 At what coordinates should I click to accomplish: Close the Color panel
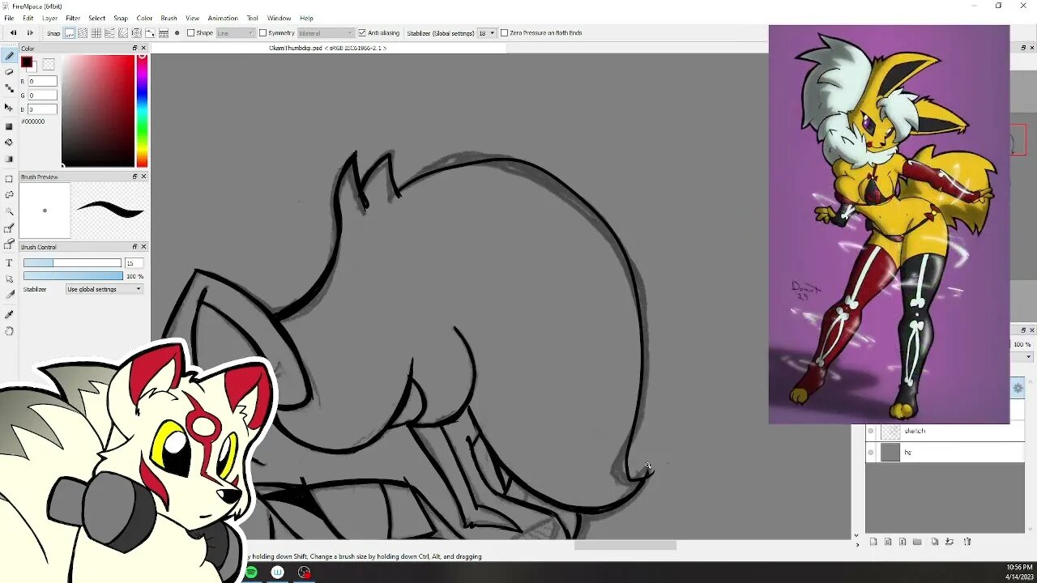[x=143, y=49]
